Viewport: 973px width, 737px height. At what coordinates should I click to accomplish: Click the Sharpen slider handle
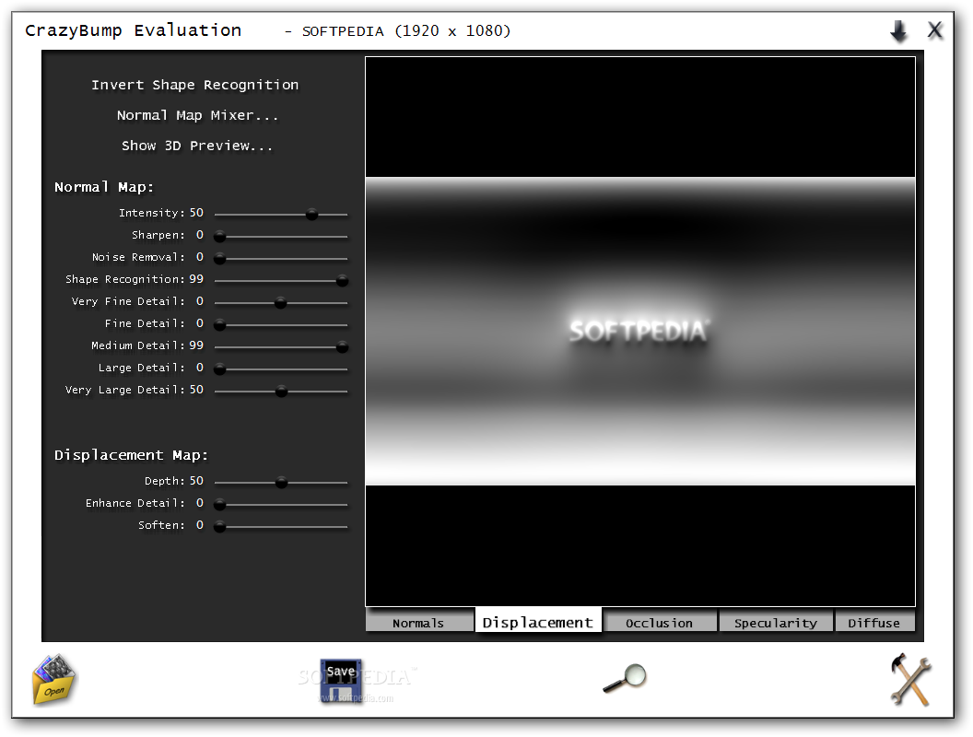(219, 237)
